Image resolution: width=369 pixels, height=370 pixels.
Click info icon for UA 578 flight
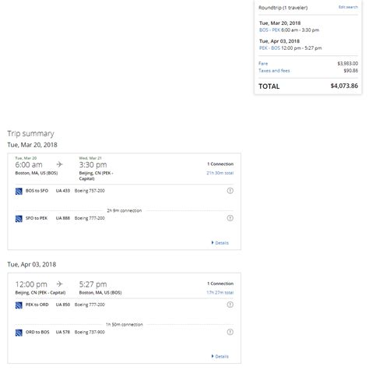pyautogui.click(x=230, y=332)
